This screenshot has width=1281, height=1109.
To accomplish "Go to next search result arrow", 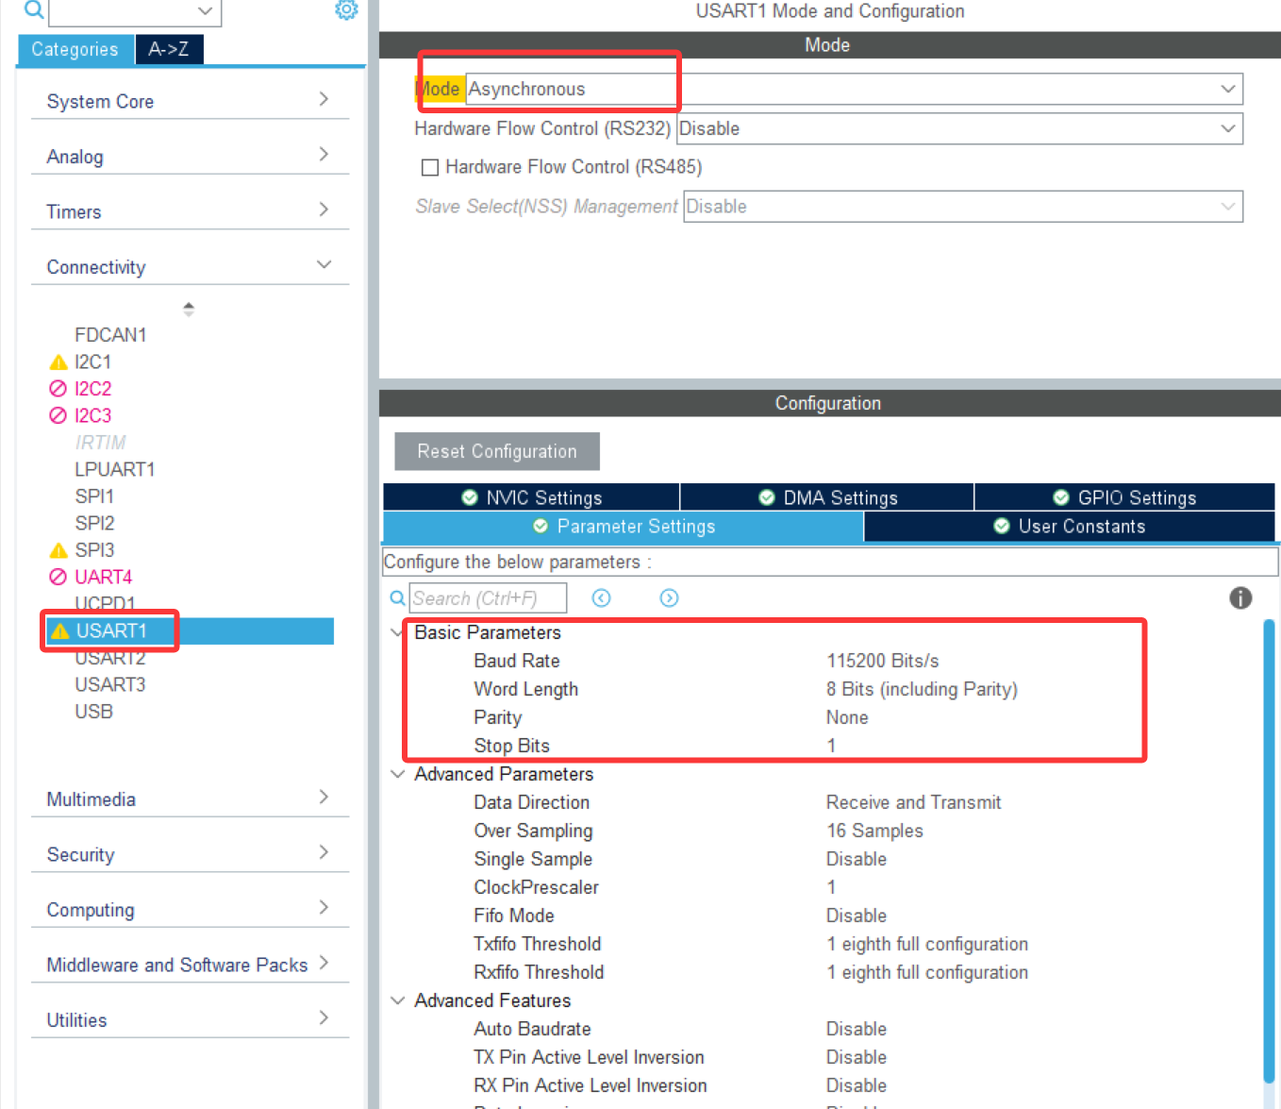I will [x=669, y=597].
